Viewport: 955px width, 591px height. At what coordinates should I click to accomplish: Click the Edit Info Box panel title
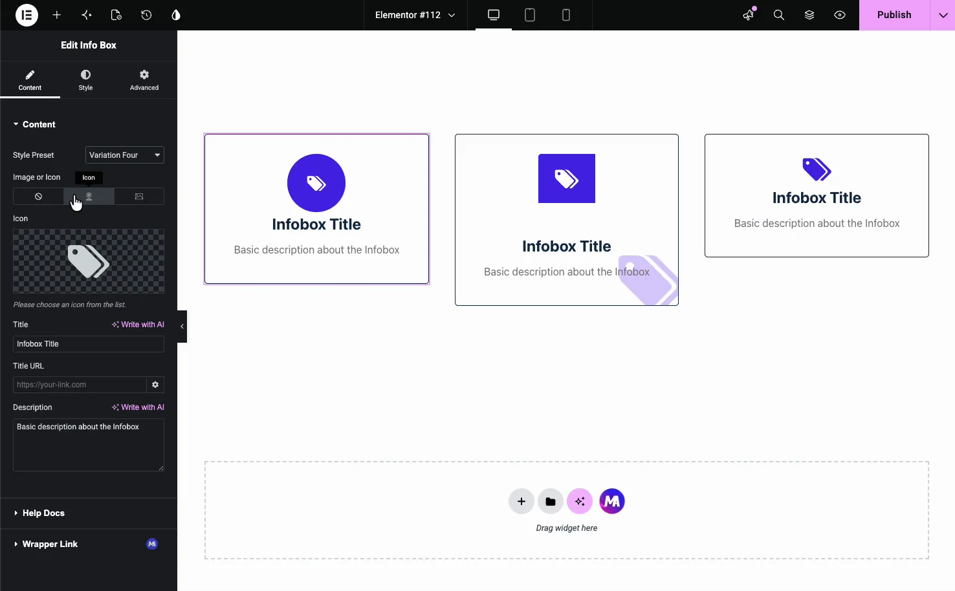click(89, 45)
